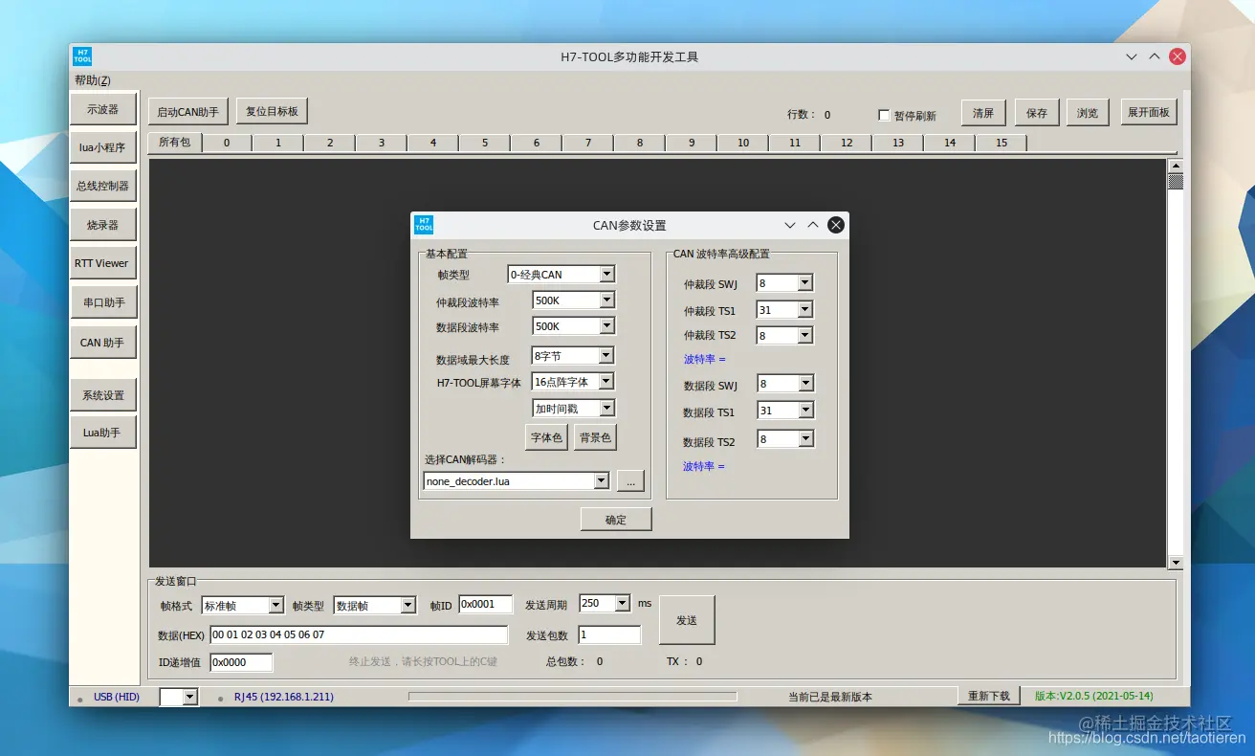Click the H7-TOOL logo in main window
1255x756 pixels.
83,56
